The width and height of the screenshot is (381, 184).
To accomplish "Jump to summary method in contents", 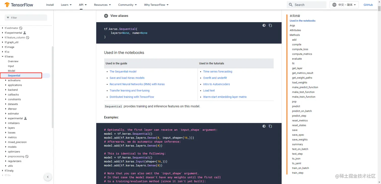I will tap(297, 145).
